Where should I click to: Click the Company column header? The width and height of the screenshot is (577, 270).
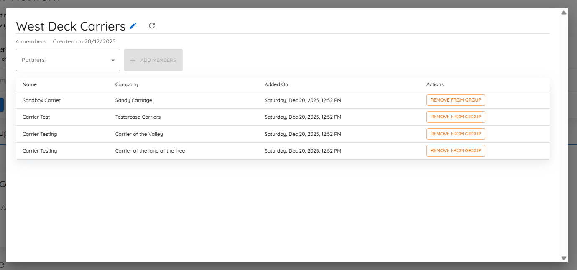[127, 84]
